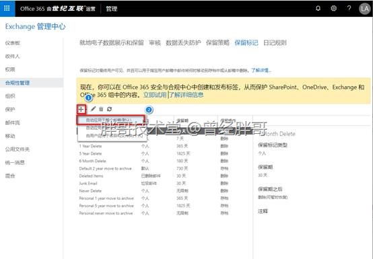Click the 立即试用 link in yellow banner
Screen dimensions: 373x259
coord(155,95)
